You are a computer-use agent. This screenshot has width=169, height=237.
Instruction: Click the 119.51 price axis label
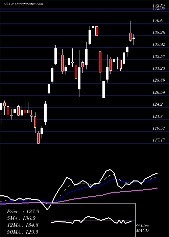click(159, 128)
